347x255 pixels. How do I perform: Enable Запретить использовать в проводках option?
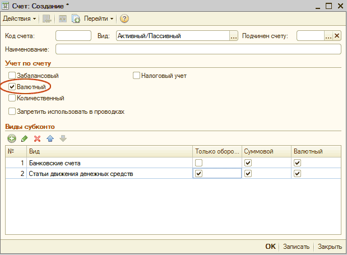(x=12, y=112)
